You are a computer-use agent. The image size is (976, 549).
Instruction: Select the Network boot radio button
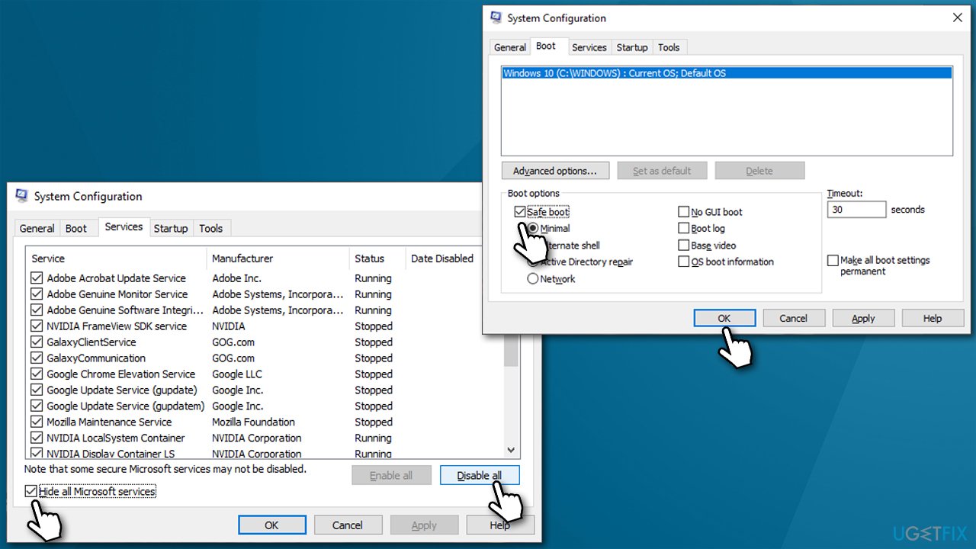pyautogui.click(x=533, y=278)
